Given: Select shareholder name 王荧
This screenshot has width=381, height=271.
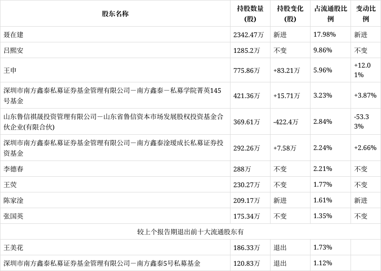Looking at the screenshot, I should pyautogui.click(x=10, y=185).
